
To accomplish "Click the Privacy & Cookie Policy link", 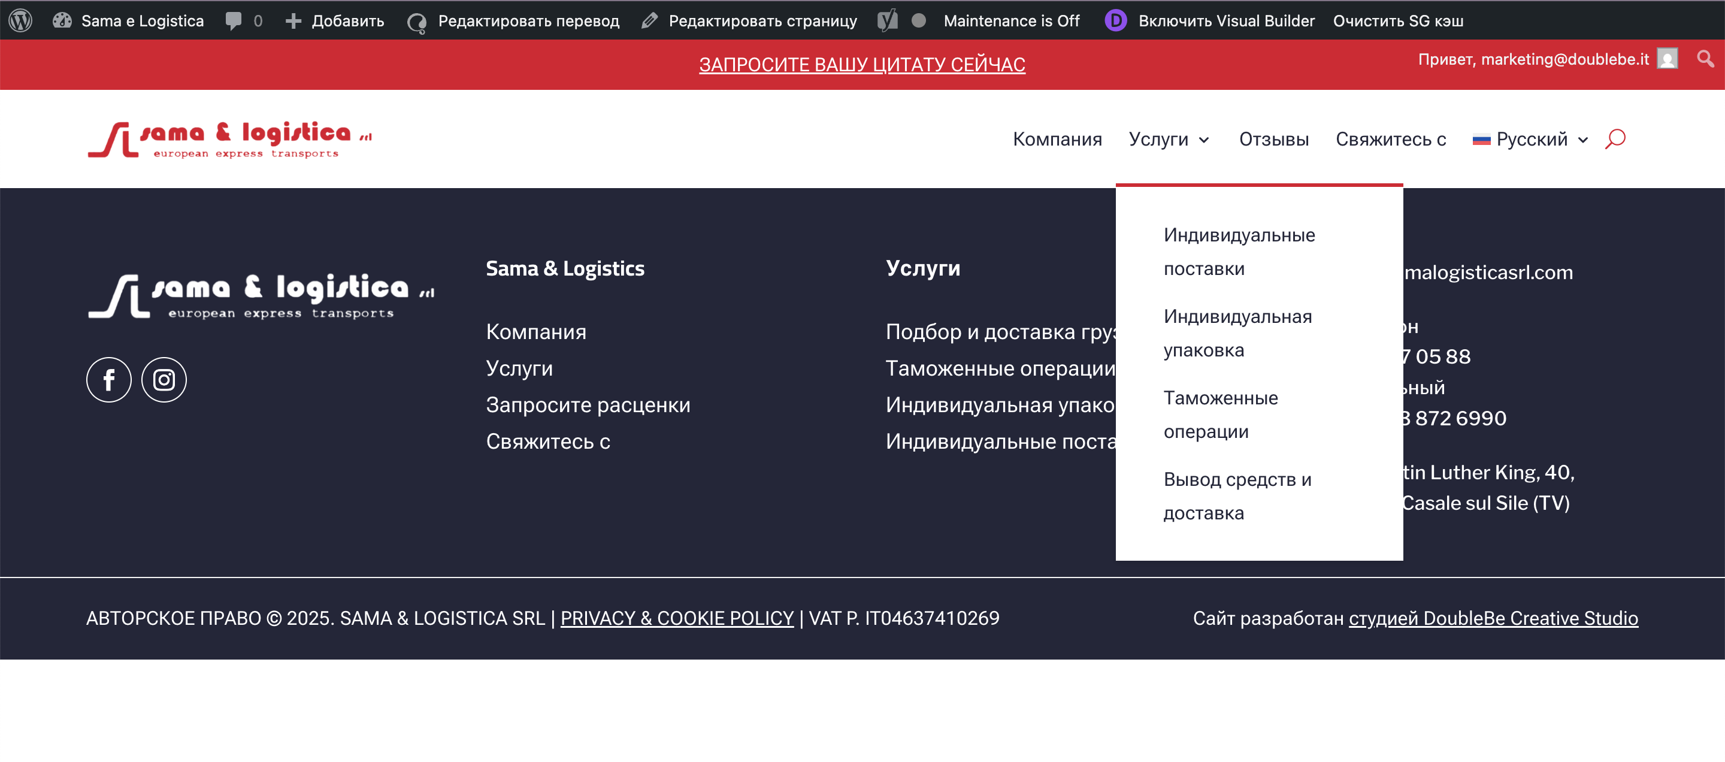I will [676, 618].
